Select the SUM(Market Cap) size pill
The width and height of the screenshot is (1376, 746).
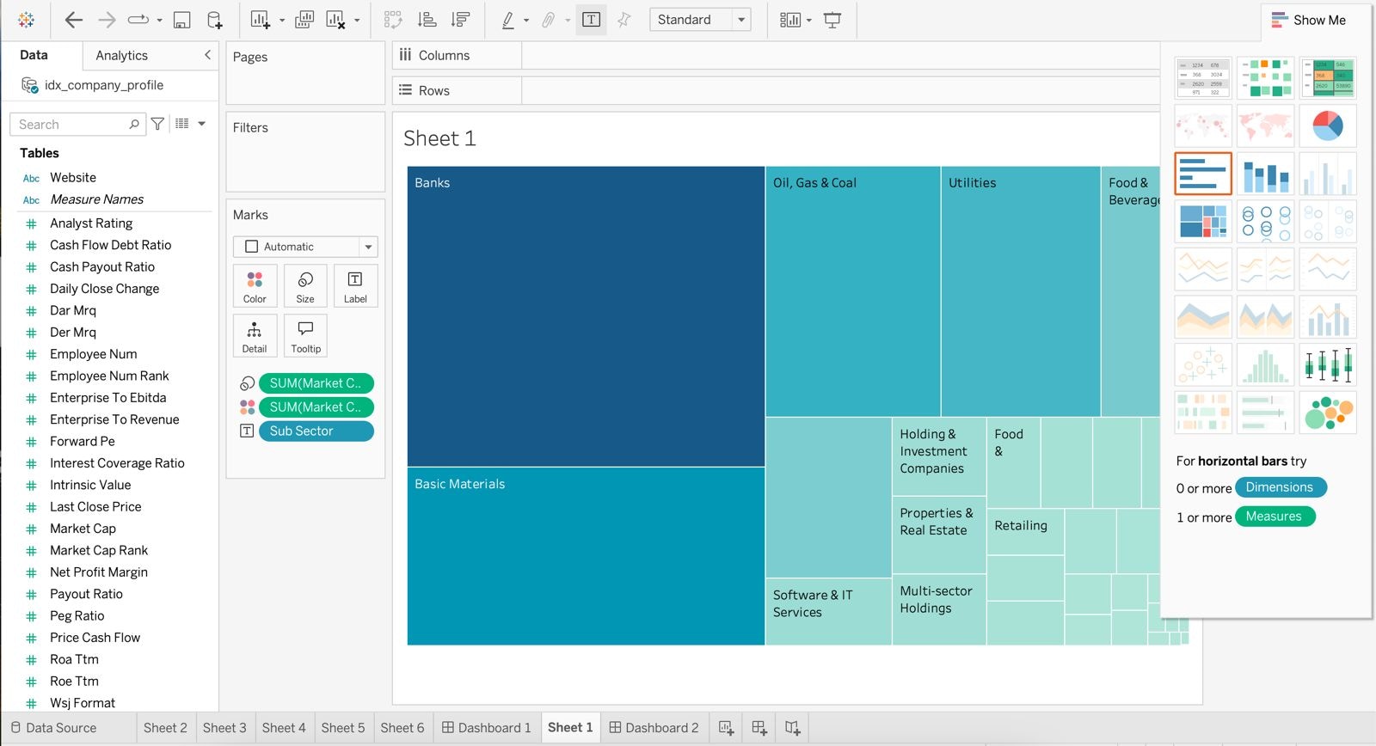(x=316, y=383)
